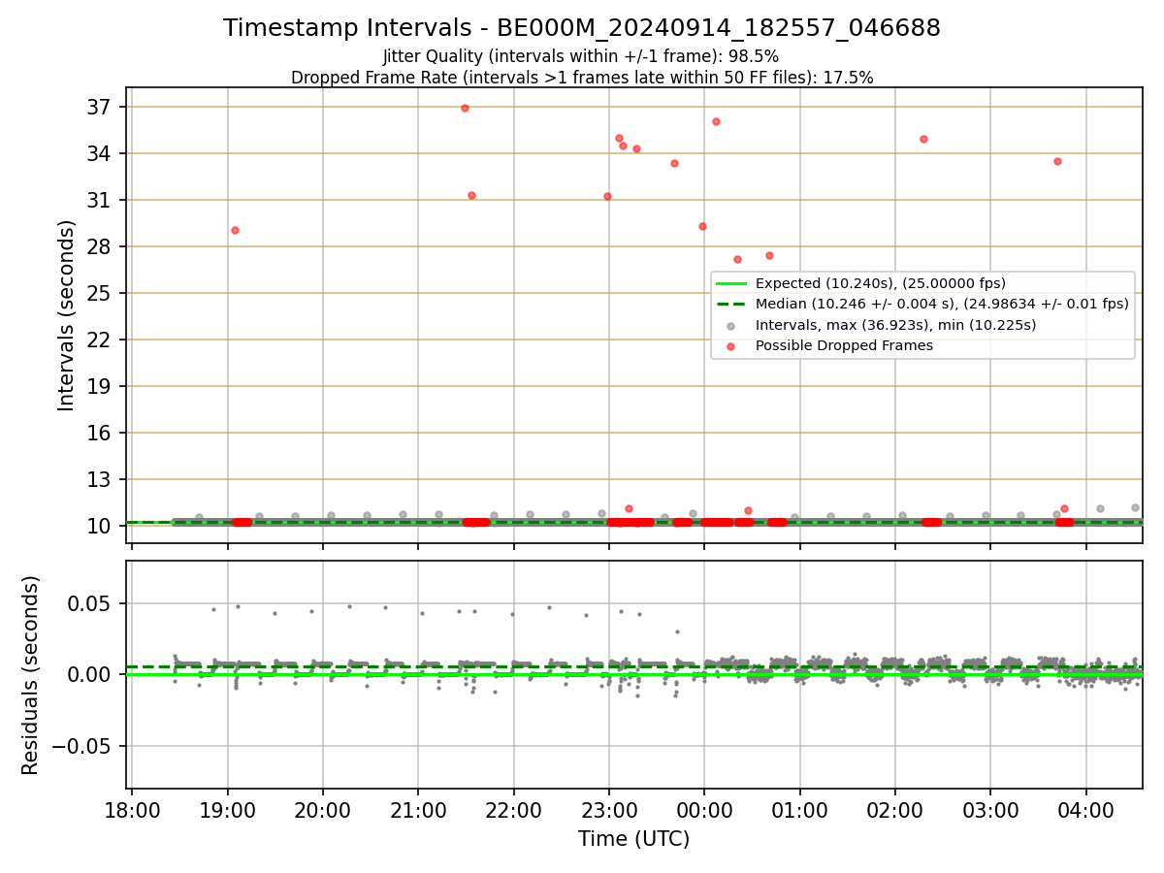Click the red point at 29 seconds near 19:00

click(x=235, y=230)
